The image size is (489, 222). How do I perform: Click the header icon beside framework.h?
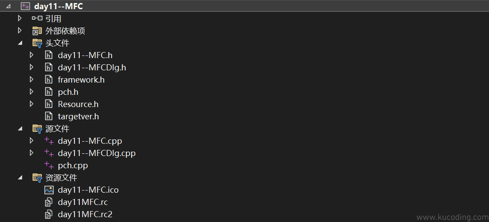click(49, 80)
